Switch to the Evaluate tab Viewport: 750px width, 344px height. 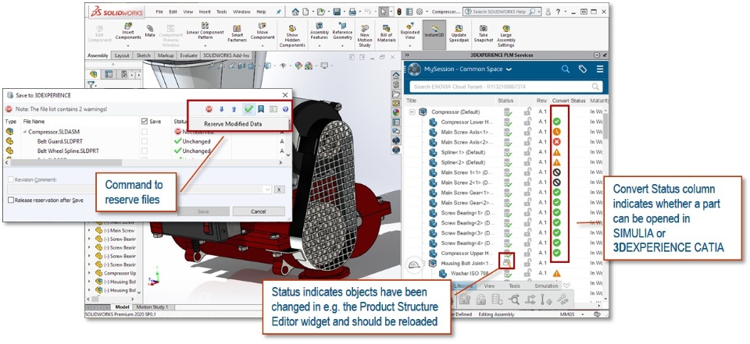tap(188, 55)
